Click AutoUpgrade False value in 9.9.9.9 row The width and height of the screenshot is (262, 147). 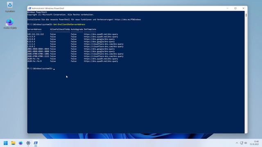click(x=74, y=37)
